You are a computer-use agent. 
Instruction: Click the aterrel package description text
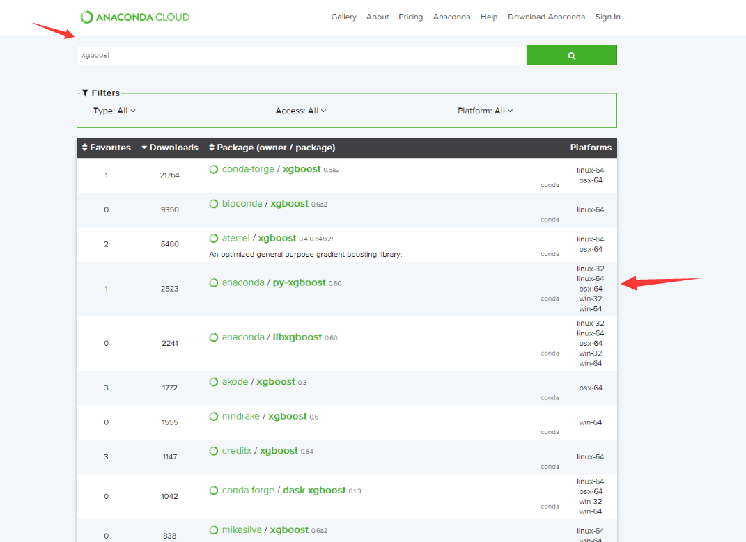pyautogui.click(x=306, y=255)
